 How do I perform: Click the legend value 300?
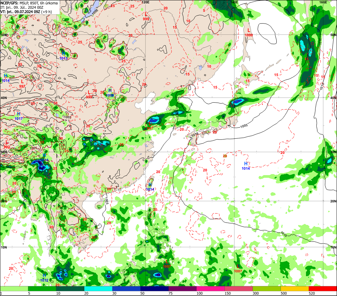click(255, 293)
